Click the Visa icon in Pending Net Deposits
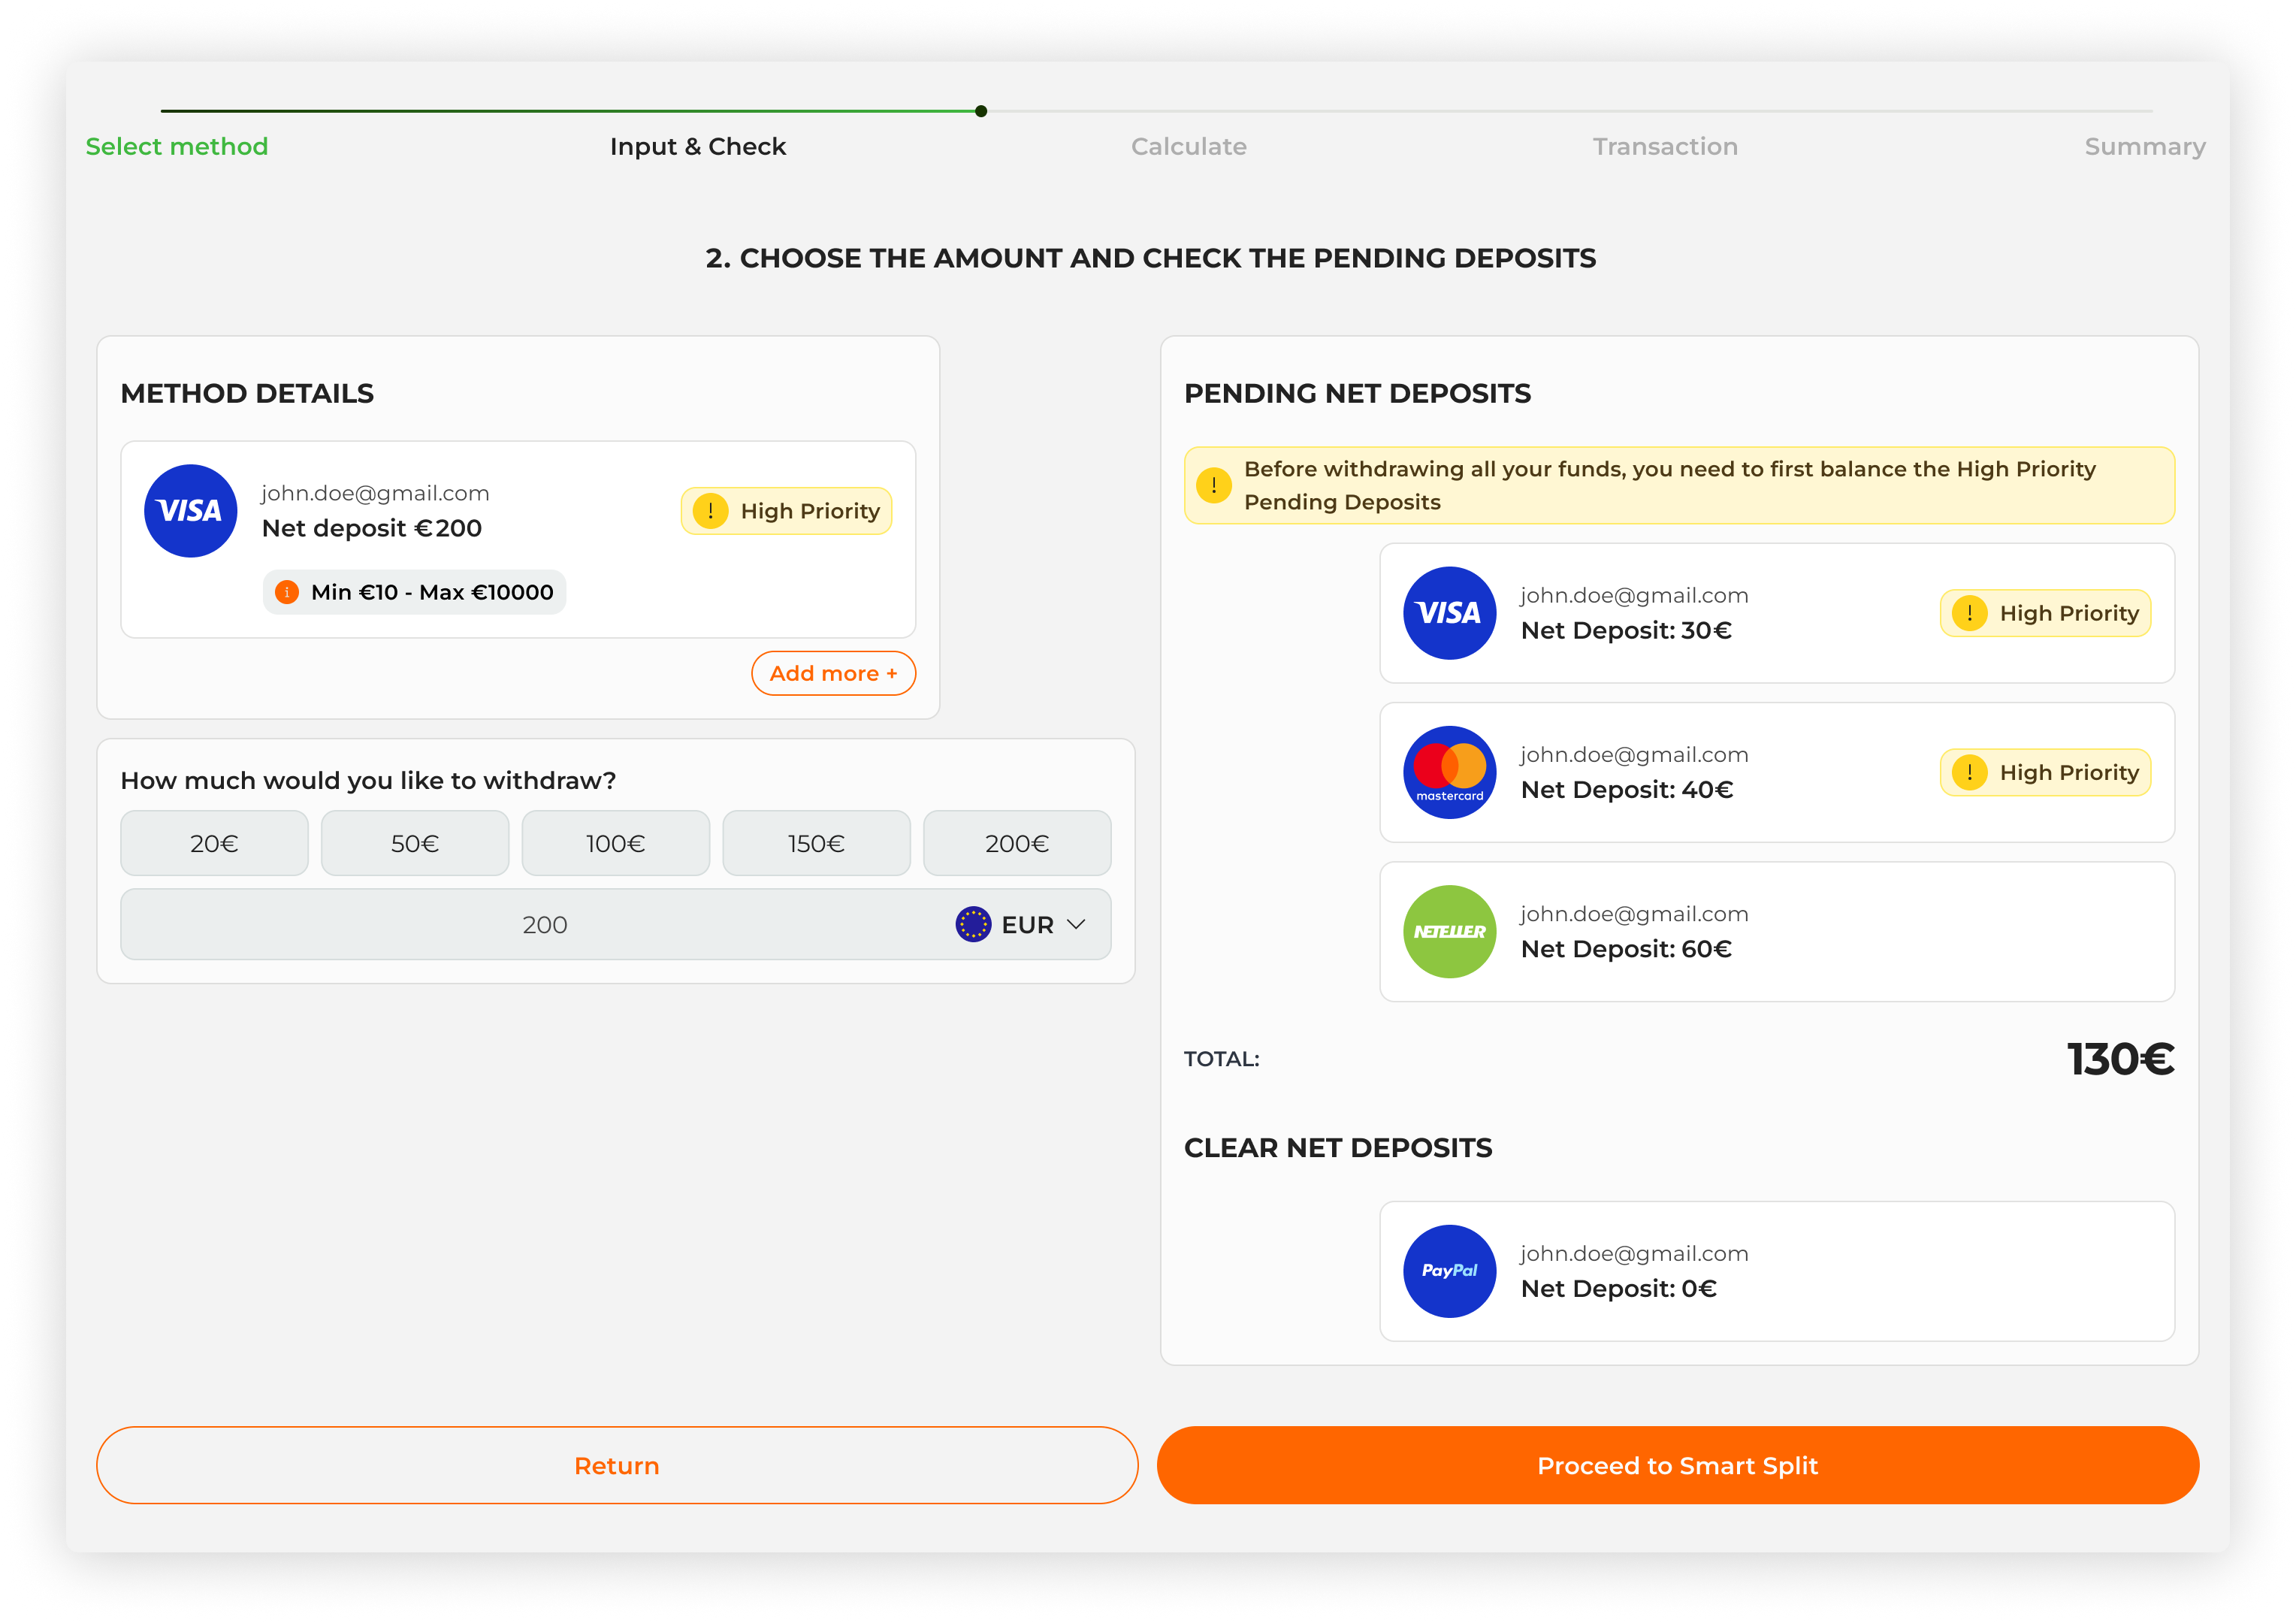Image resolution: width=2296 pixels, height=1623 pixels. pos(1449,613)
